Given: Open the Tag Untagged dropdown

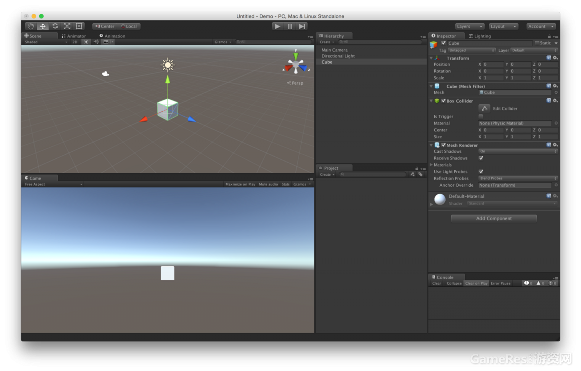Looking at the screenshot, I should pyautogui.click(x=472, y=50).
